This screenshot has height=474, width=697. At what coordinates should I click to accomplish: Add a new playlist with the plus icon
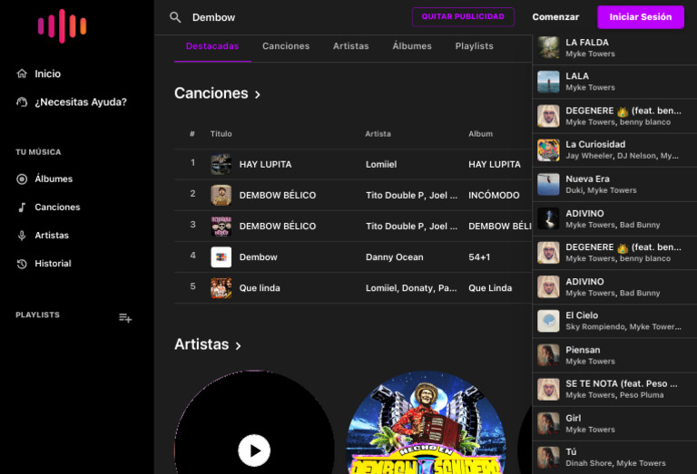(125, 318)
